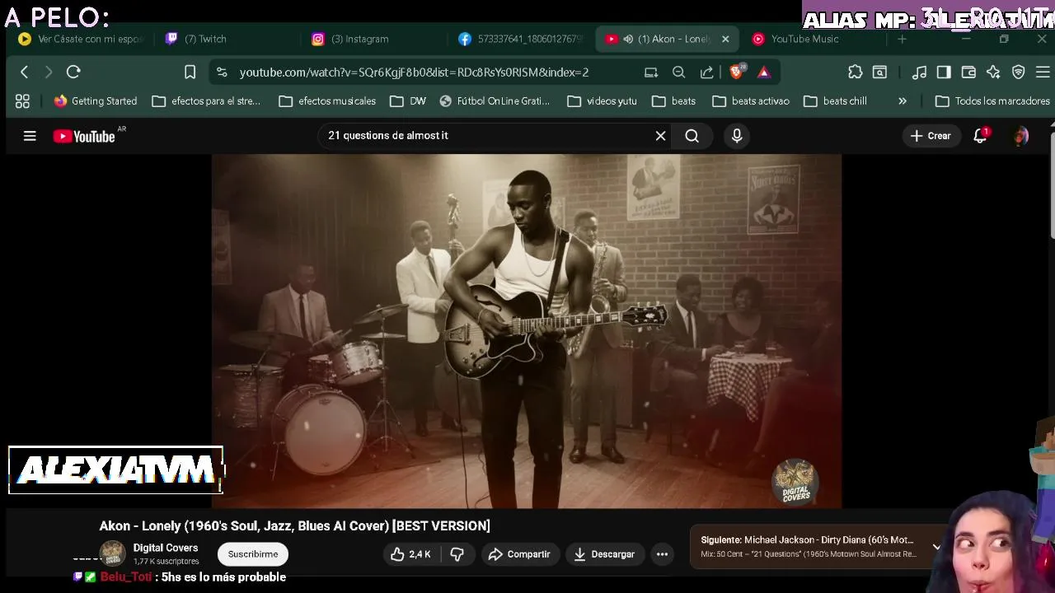
Task: Open the Brave VPN shield icon
Action: [x=1019, y=72]
